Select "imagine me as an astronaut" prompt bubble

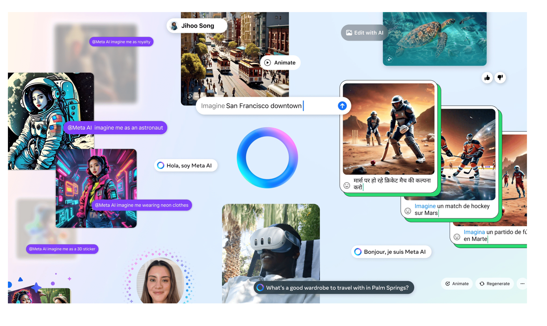115,128
